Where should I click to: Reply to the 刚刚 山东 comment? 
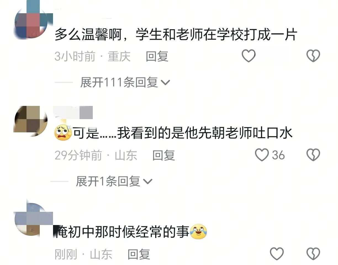pos(139,254)
